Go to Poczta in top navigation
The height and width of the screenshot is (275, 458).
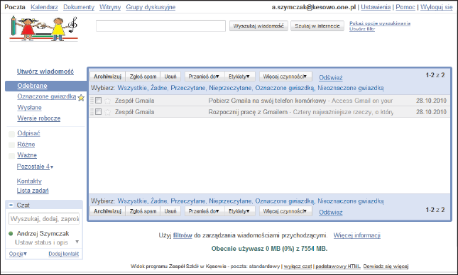coord(15,7)
